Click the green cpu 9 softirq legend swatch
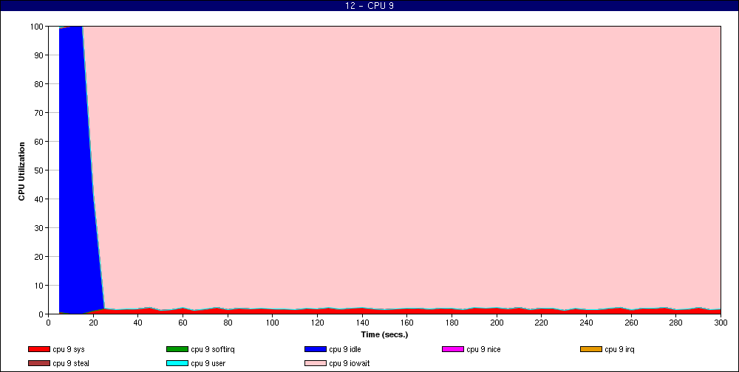The height and width of the screenshot is (372, 739). [x=177, y=349]
